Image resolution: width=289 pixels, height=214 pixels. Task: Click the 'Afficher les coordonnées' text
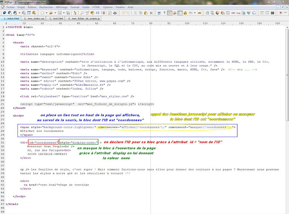coord(42,131)
